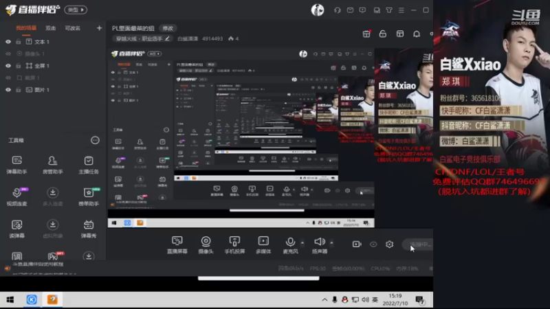Add a 手机投屏 phone cast source
The width and height of the screenshot is (550, 309).
pos(234,244)
